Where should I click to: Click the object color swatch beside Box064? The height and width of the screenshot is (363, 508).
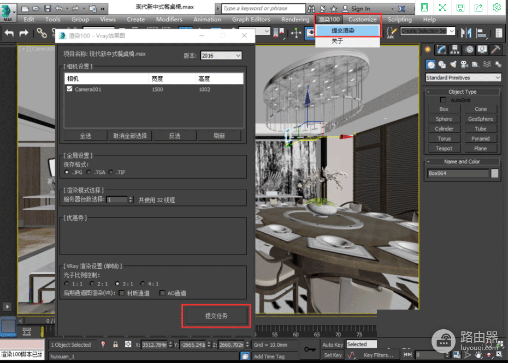point(494,173)
